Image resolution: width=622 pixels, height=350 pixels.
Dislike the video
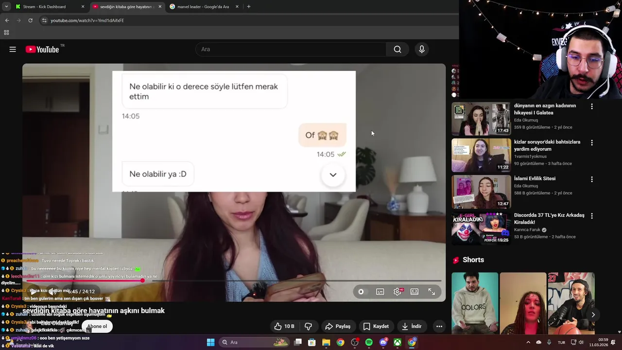(x=308, y=326)
